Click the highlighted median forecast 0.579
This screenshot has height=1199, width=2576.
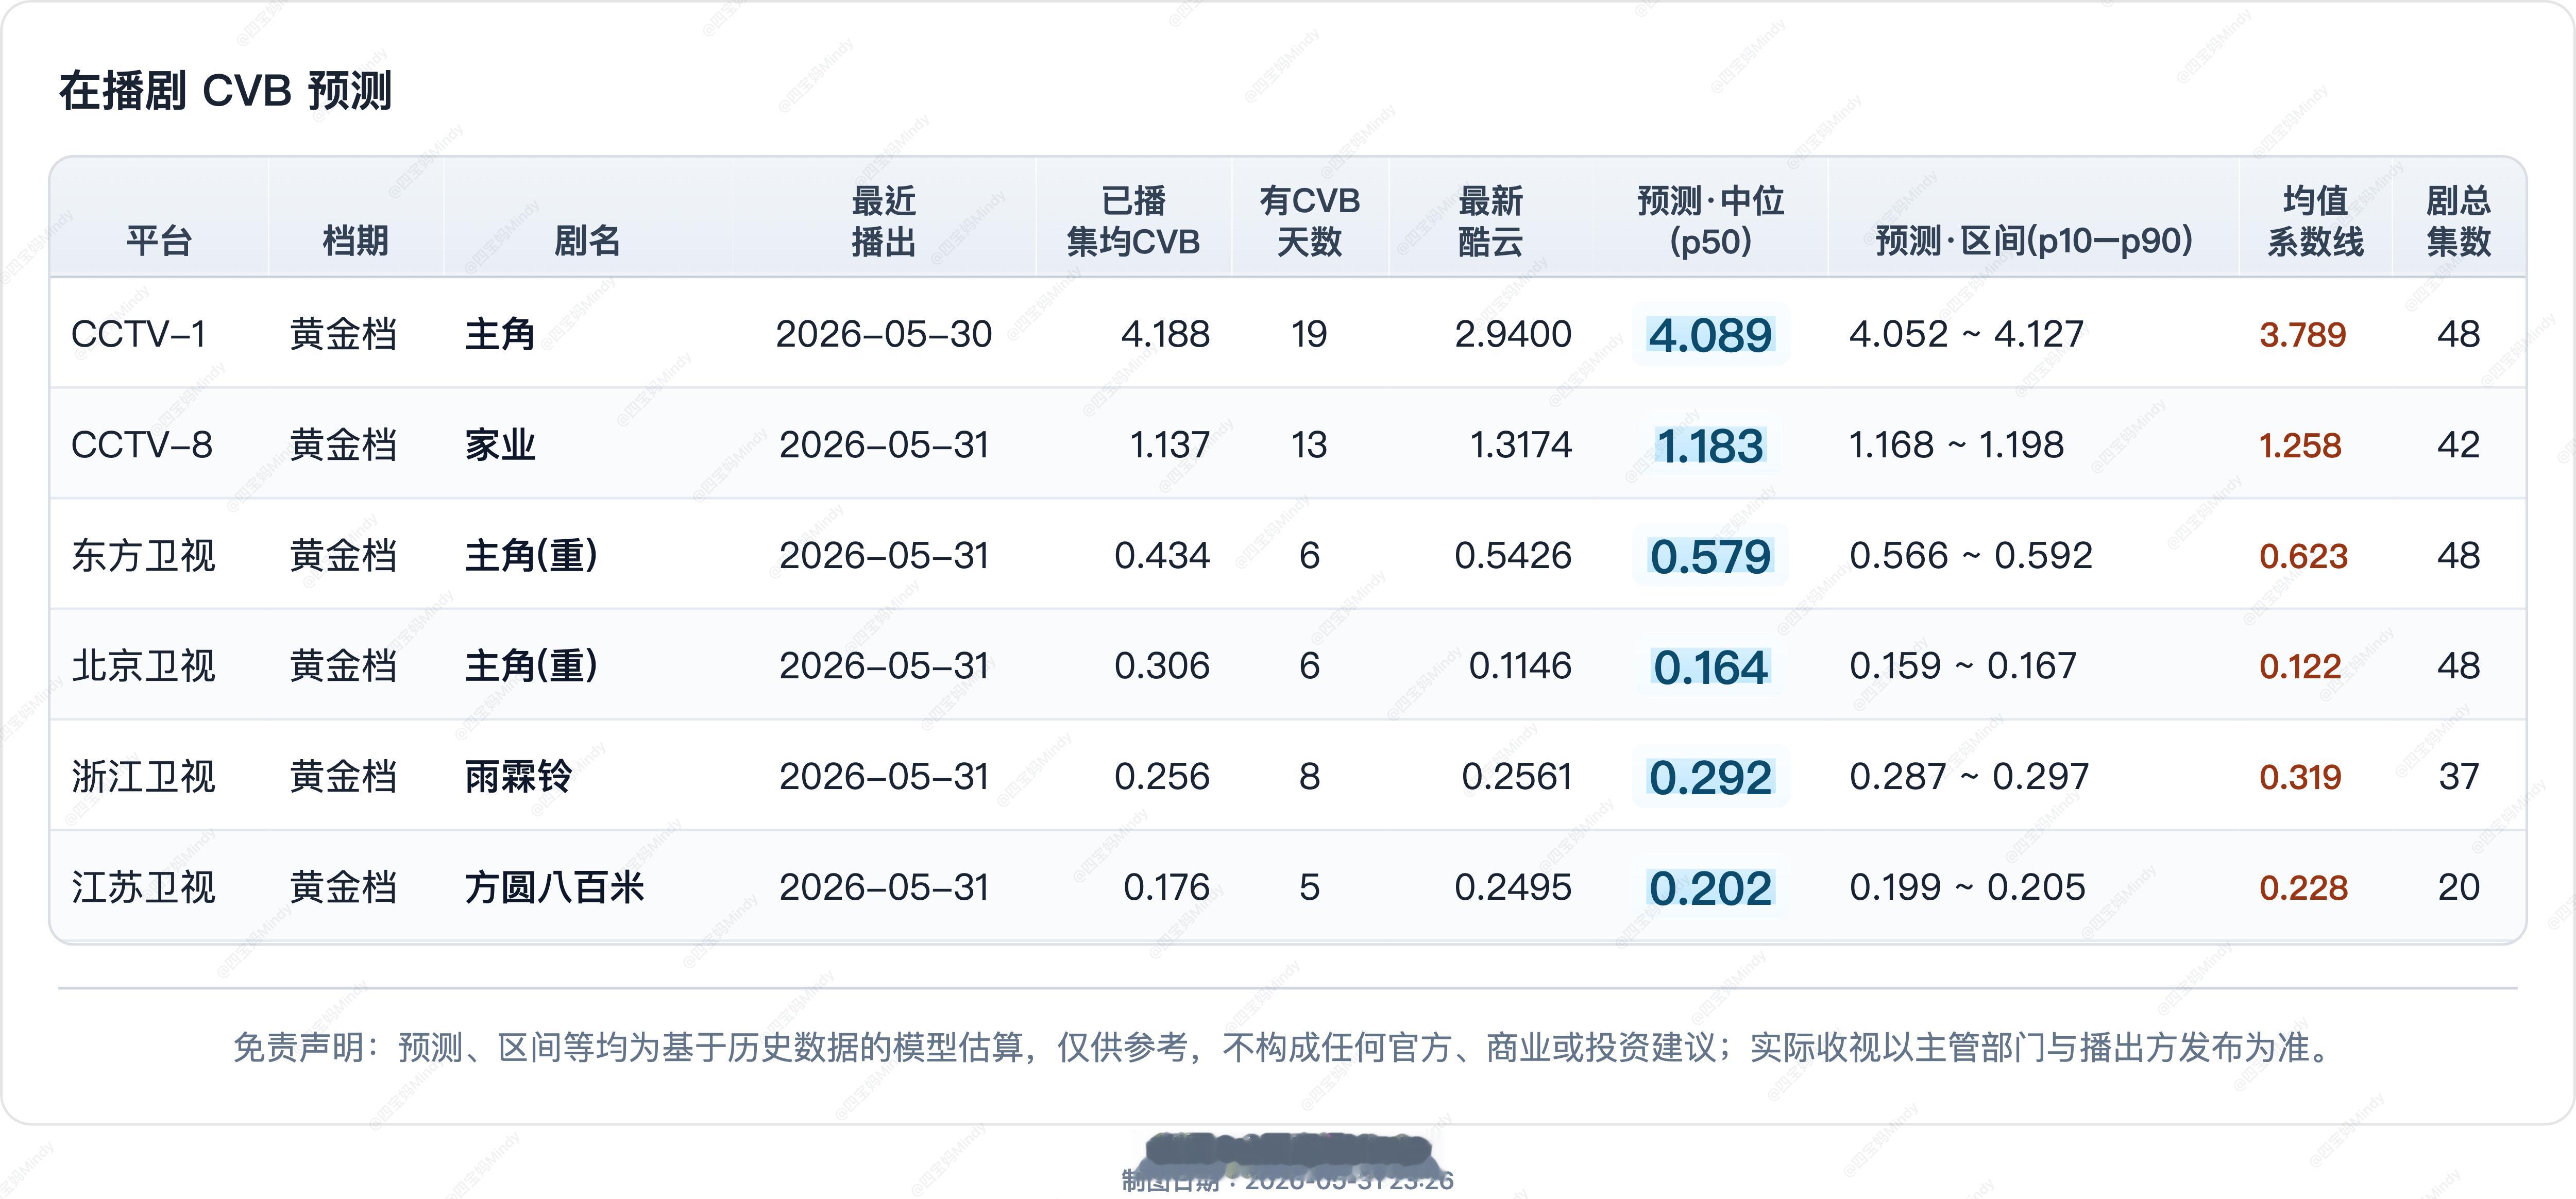pos(1710,557)
